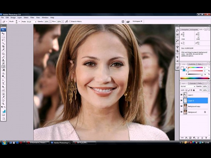Open the eraser Opacity slider arrow

click(50, 21)
